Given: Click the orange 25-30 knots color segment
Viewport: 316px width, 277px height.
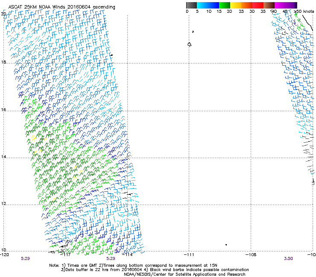Looking at the screenshot, I should pyautogui.click(x=247, y=5).
